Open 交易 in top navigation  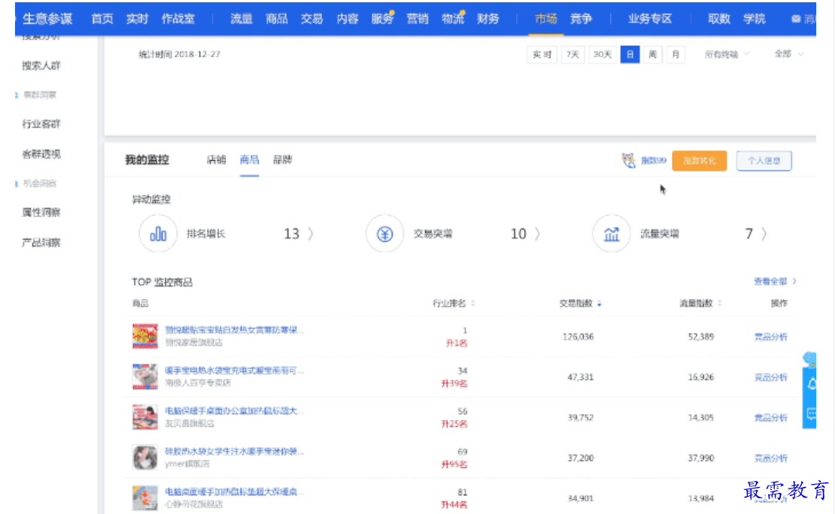311,19
